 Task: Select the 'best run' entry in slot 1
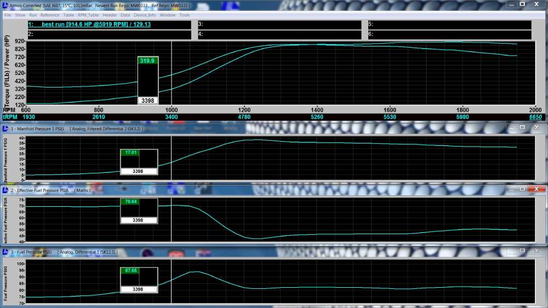coord(109,25)
